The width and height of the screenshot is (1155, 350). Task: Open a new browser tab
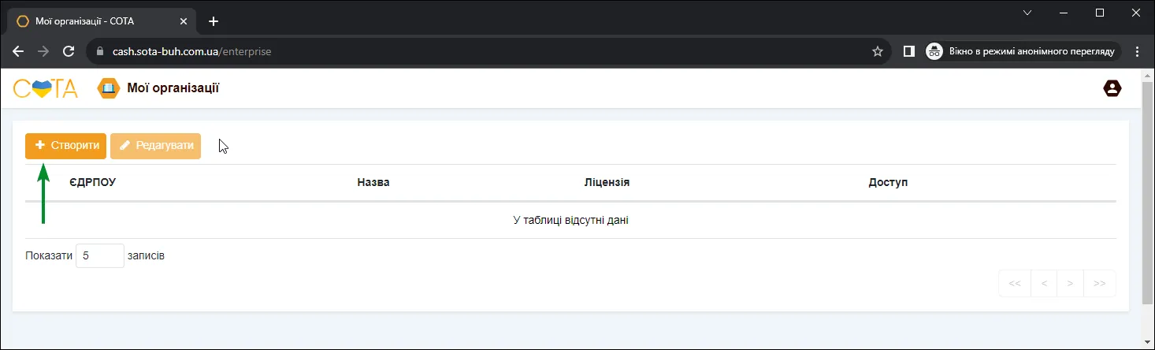pyautogui.click(x=213, y=21)
